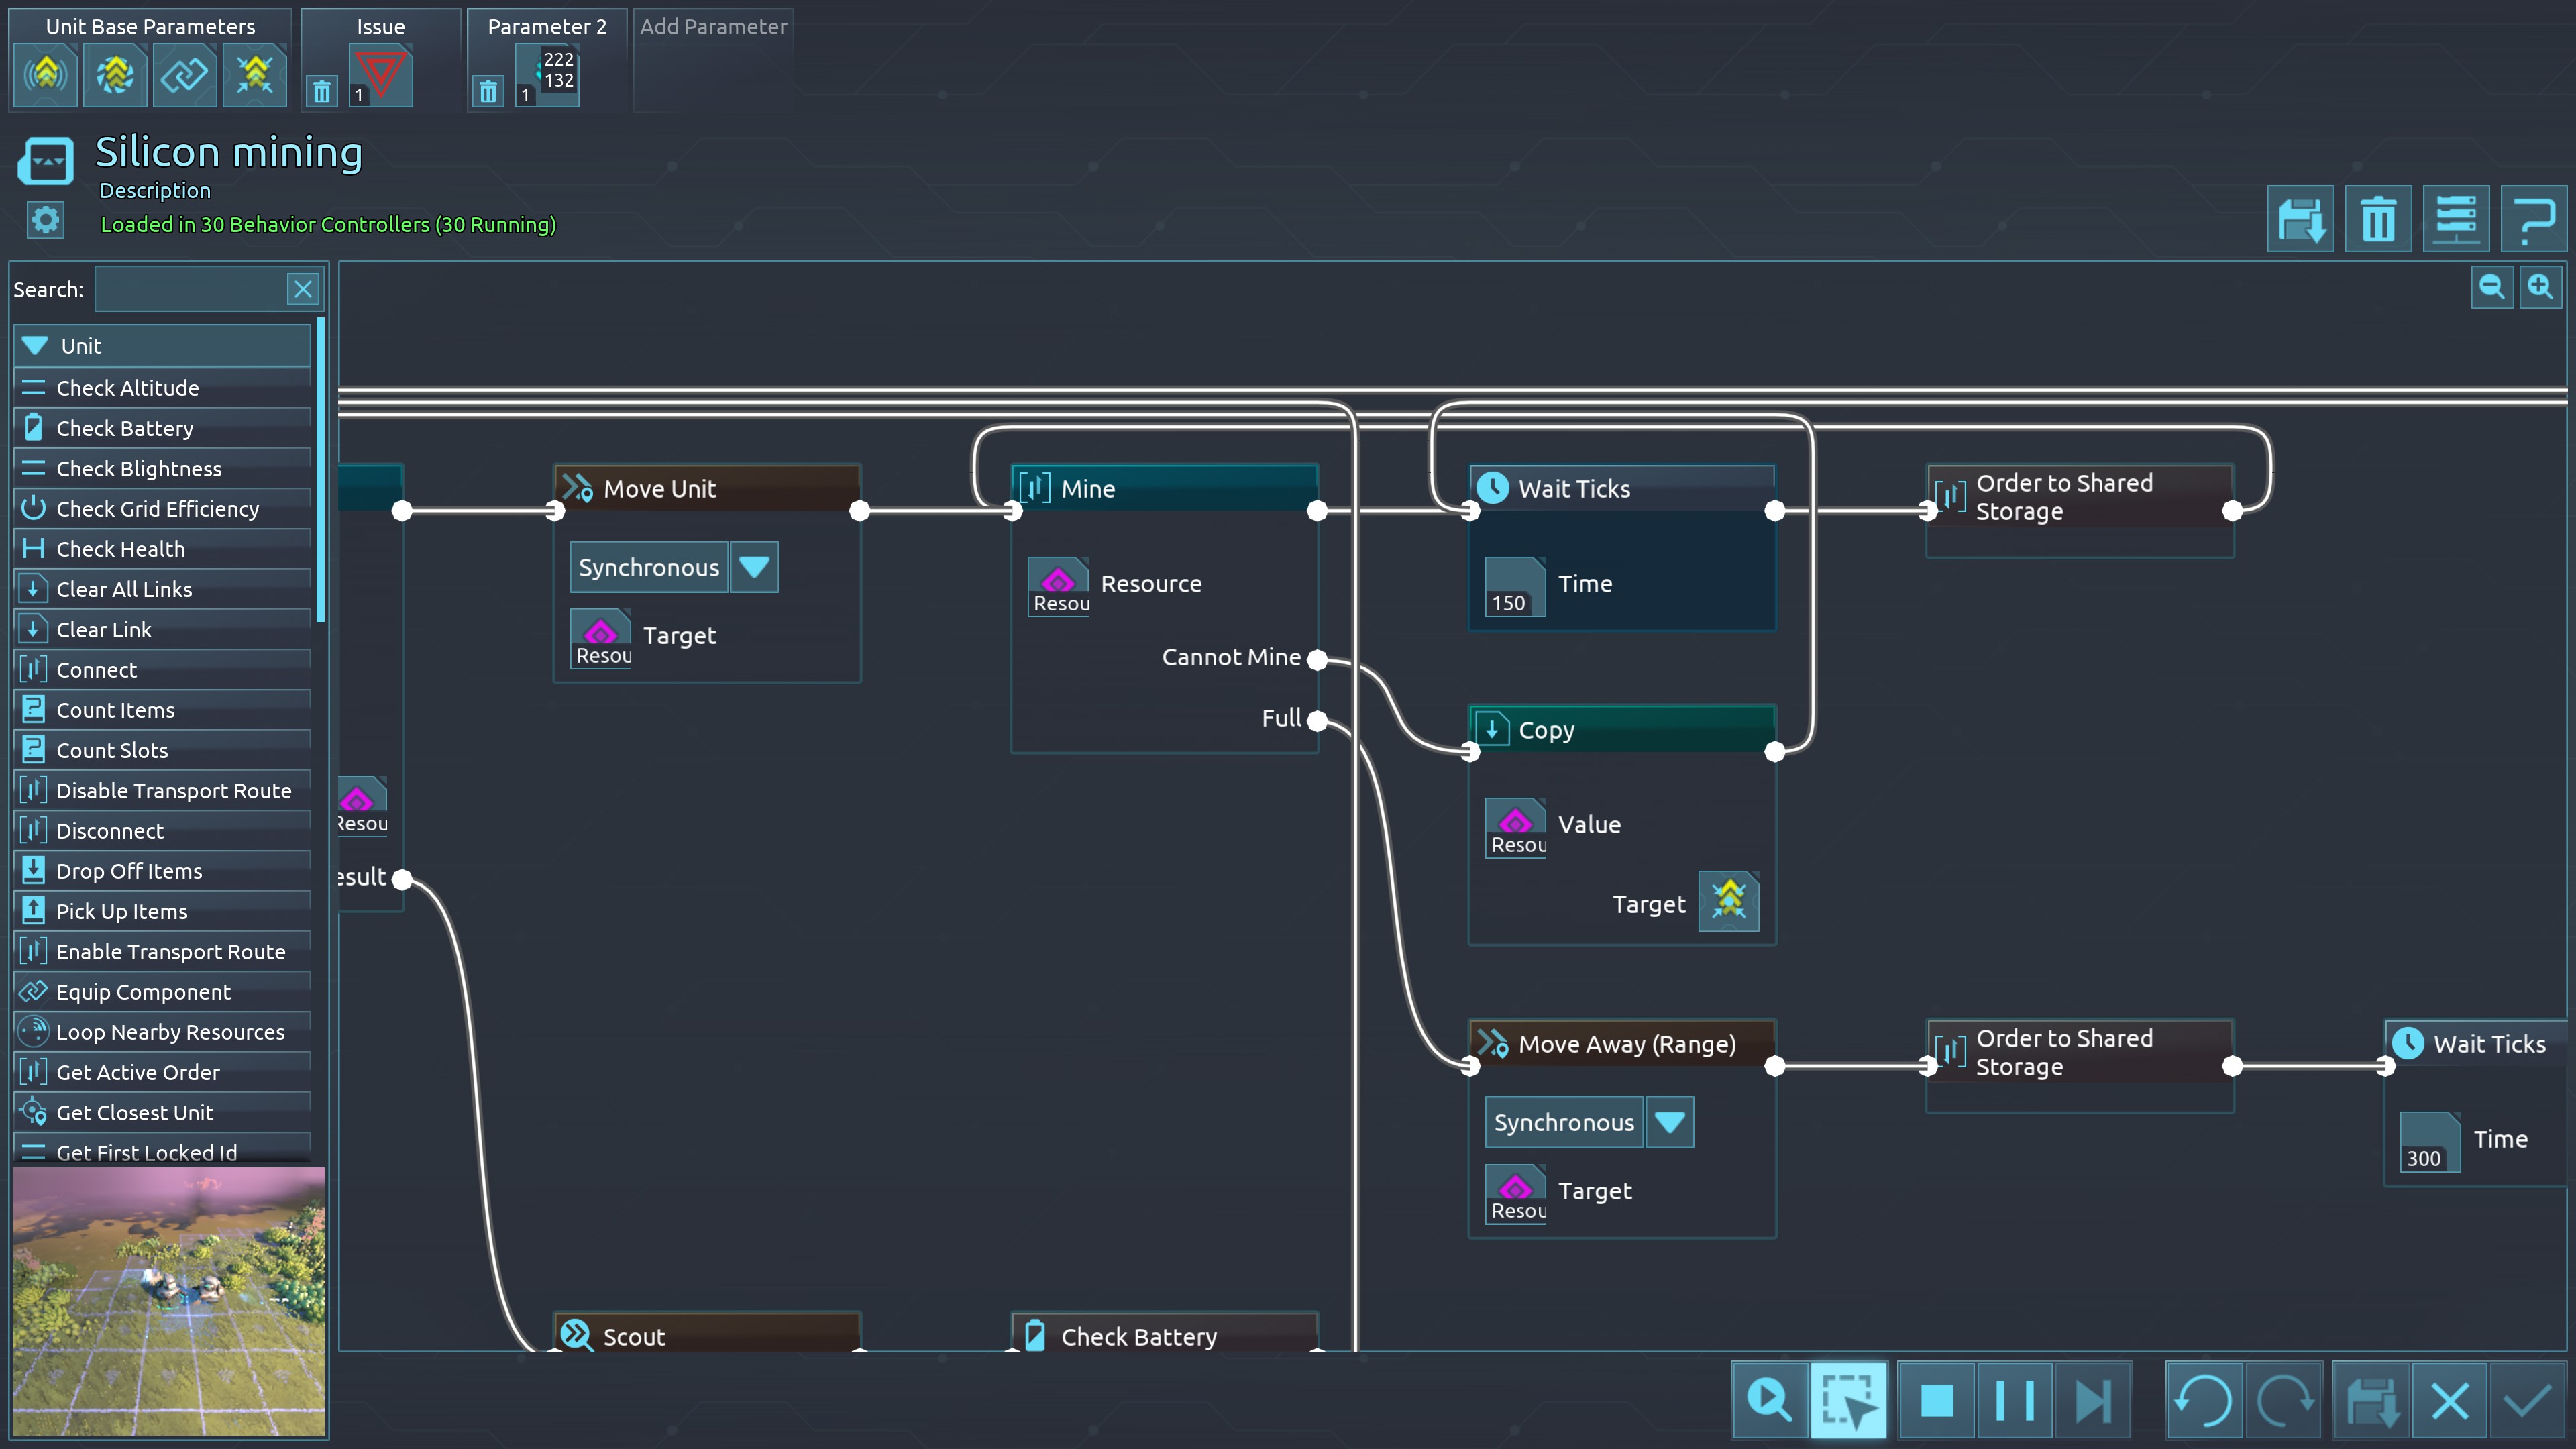2576x1449 pixels.
Task: Click the Search input field
Action: (x=190, y=290)
